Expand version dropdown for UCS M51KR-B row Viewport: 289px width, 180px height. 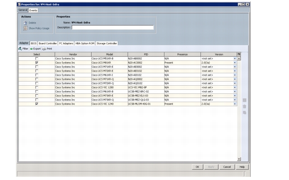pos(235,59)
